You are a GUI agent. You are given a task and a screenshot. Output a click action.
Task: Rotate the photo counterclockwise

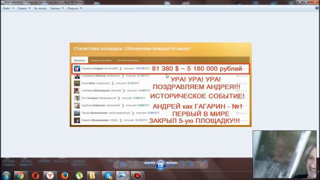pyautogui.click(x=183, y=165)
